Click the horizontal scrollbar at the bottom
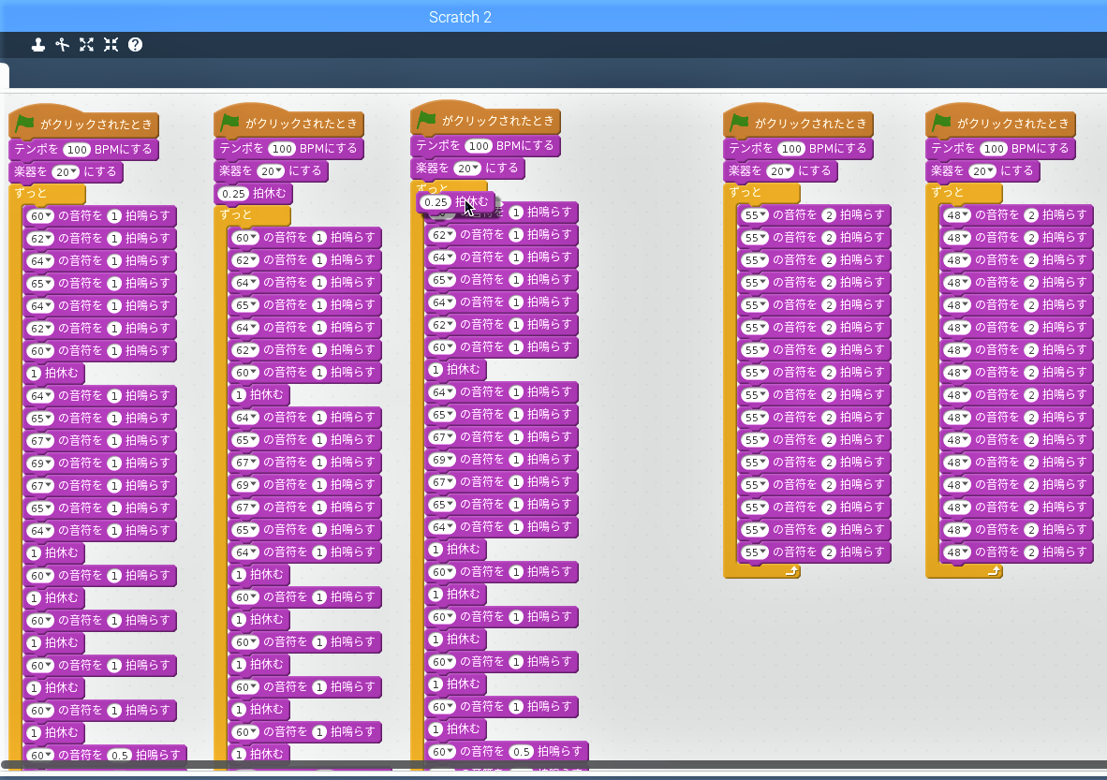Viewport: 1107px width, 780px height. click(553, 765)
